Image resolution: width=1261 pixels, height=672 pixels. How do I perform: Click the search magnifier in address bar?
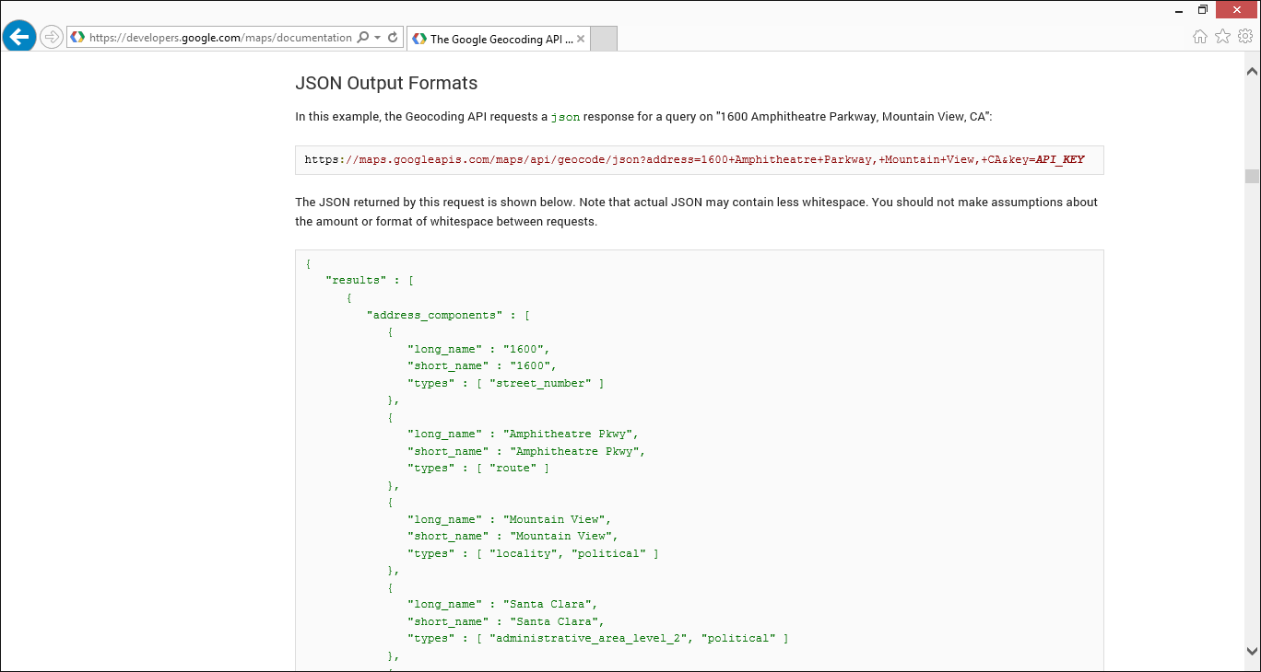(x=363, y=38)
